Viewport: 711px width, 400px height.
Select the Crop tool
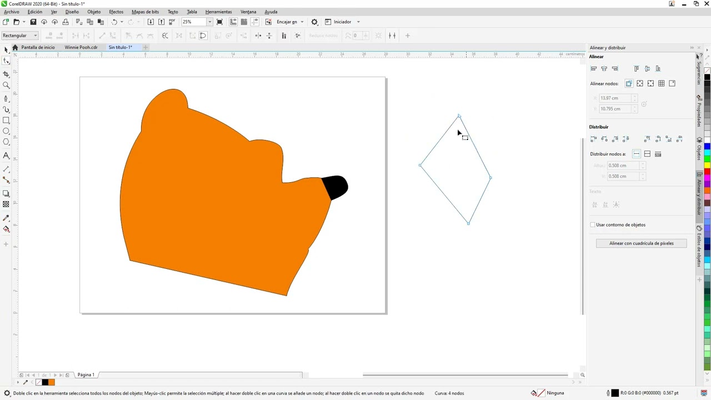(6, 74)
